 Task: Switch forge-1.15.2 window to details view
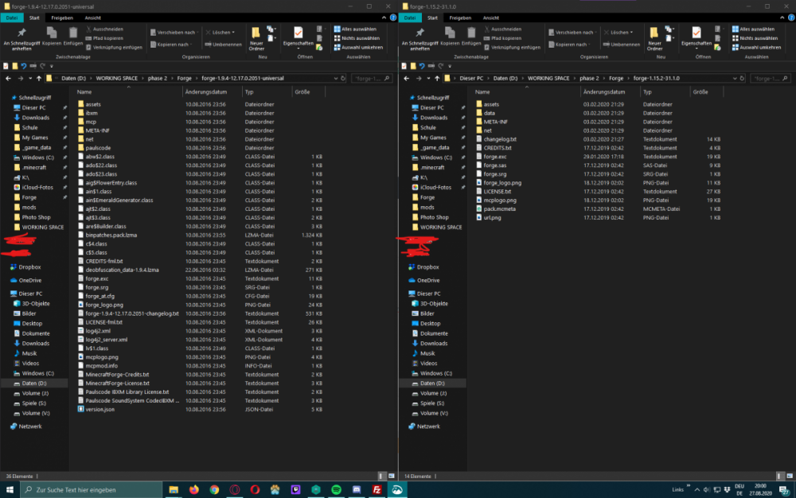click(x=779, y=477)
